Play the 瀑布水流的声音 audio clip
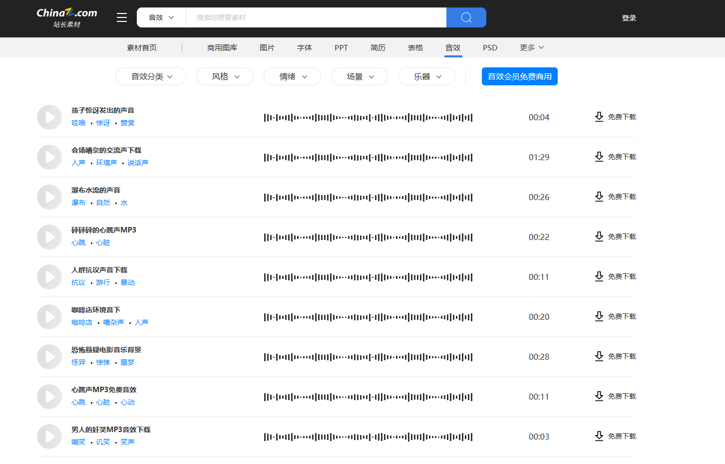Screen dimensions: 725x464 49,197
